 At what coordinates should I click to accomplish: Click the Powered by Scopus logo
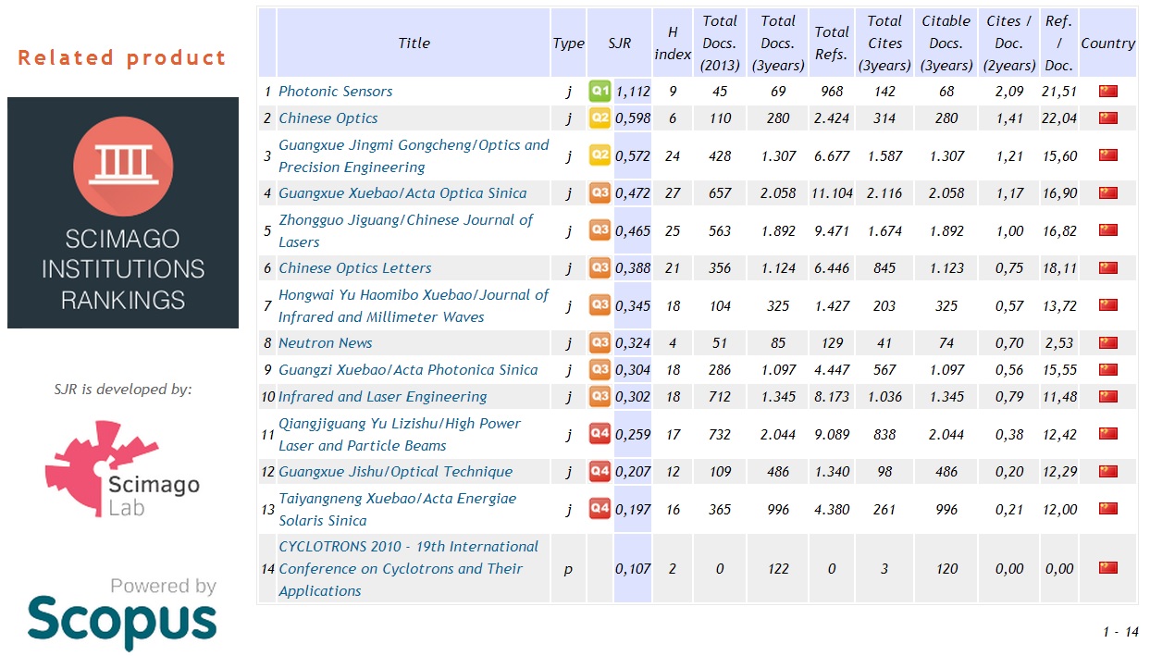pos(123,613)
